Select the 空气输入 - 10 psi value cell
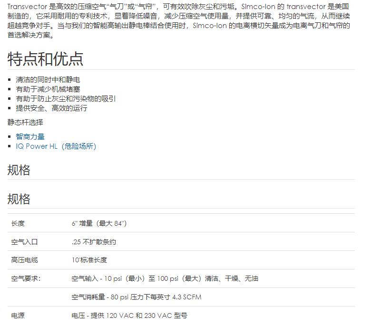Image resolution: width=371 pixels, height=325 pixels. click(165, 278)
